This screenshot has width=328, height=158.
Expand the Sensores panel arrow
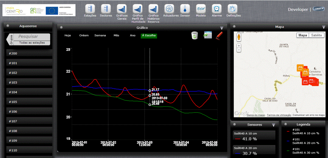(274, 125)
